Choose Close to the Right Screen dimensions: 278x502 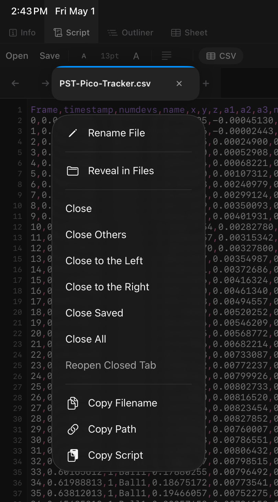coord(129,287)
